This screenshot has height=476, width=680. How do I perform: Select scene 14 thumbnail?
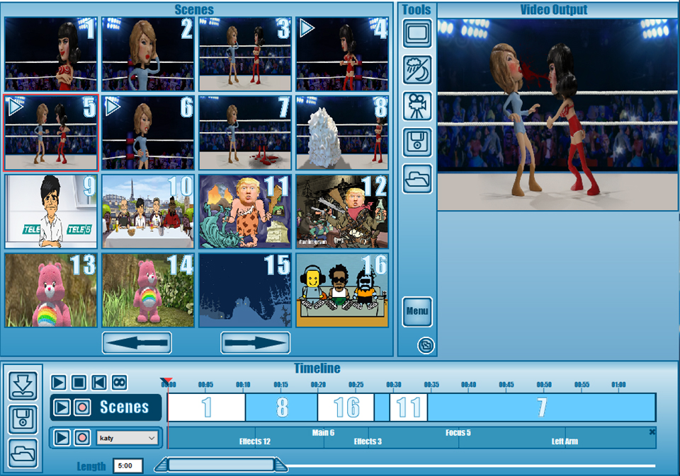(148, 290)
